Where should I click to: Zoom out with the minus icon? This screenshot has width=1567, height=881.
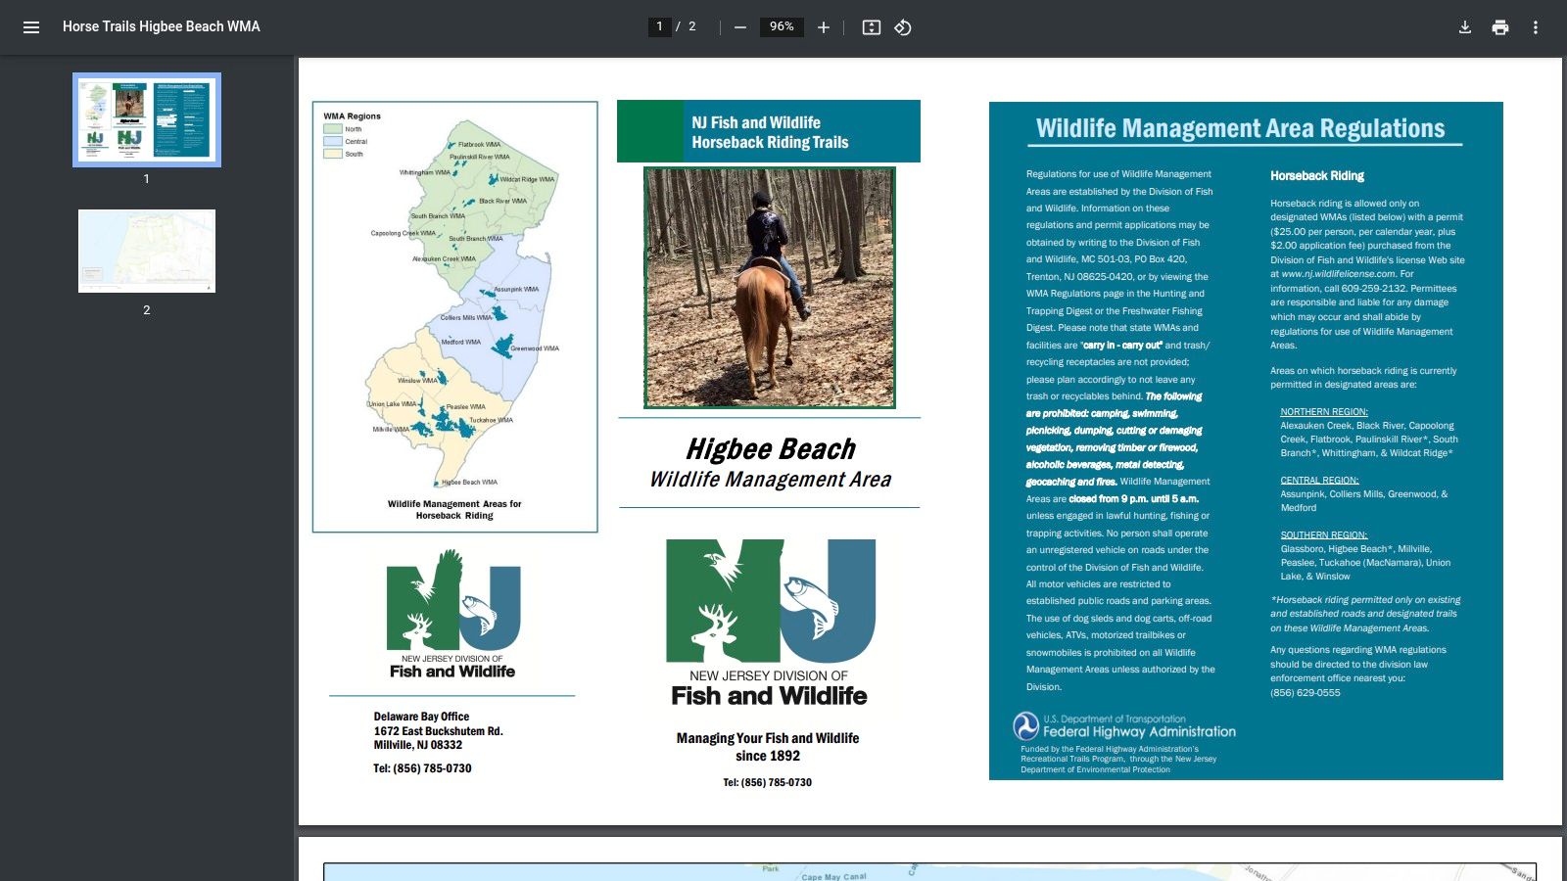click(x=740, y=27)
